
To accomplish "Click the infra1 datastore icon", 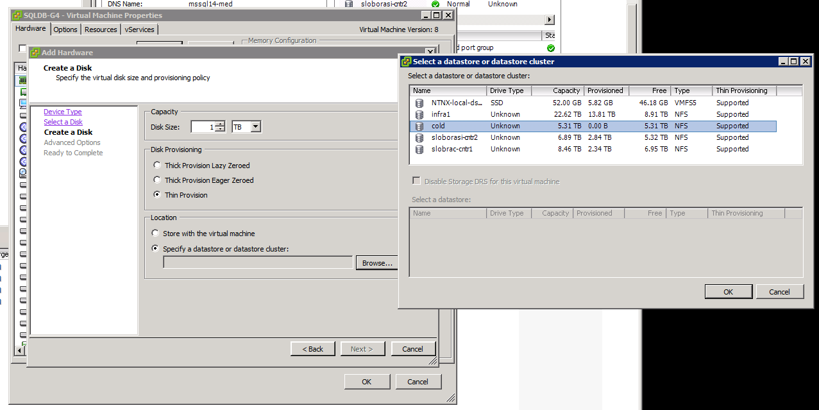I will [x=419, y=114].
